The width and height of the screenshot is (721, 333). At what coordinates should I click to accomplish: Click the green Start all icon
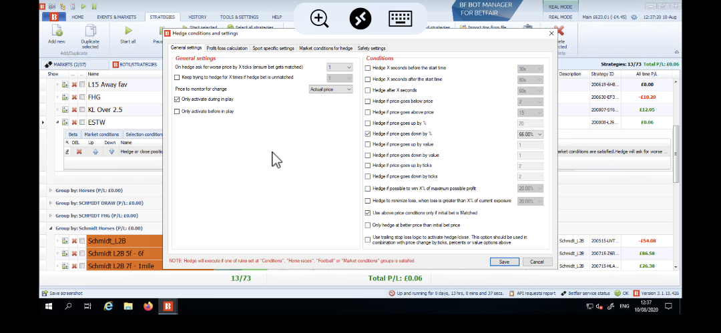tap(128, 31)
